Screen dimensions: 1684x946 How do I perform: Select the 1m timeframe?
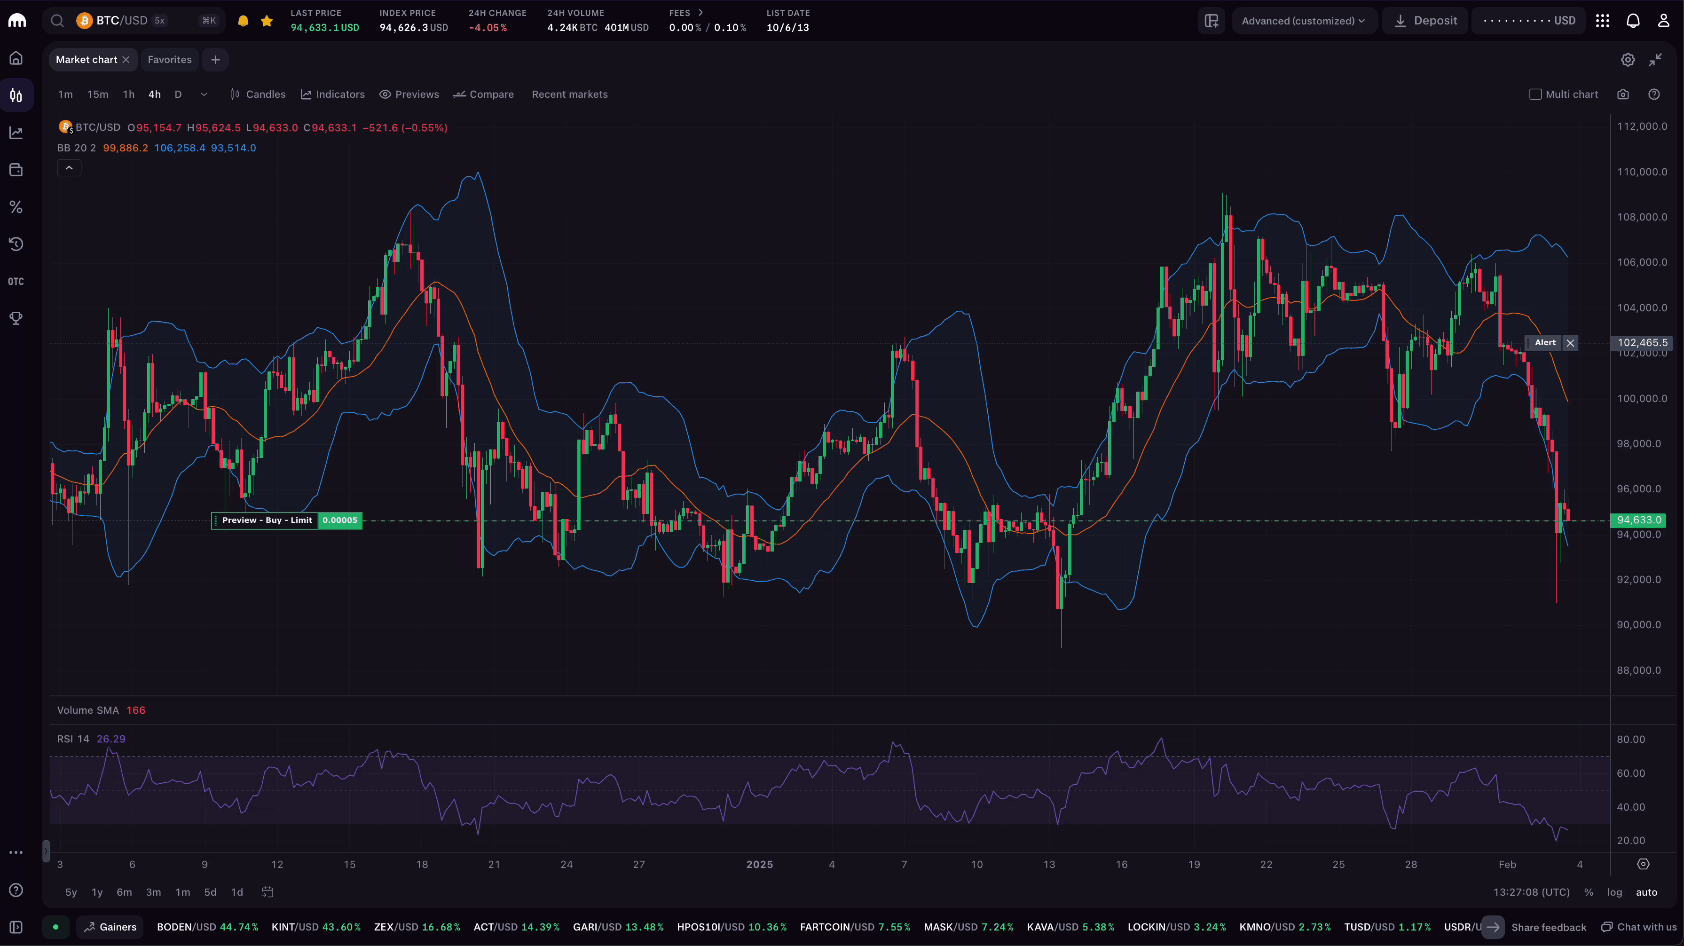65,95
